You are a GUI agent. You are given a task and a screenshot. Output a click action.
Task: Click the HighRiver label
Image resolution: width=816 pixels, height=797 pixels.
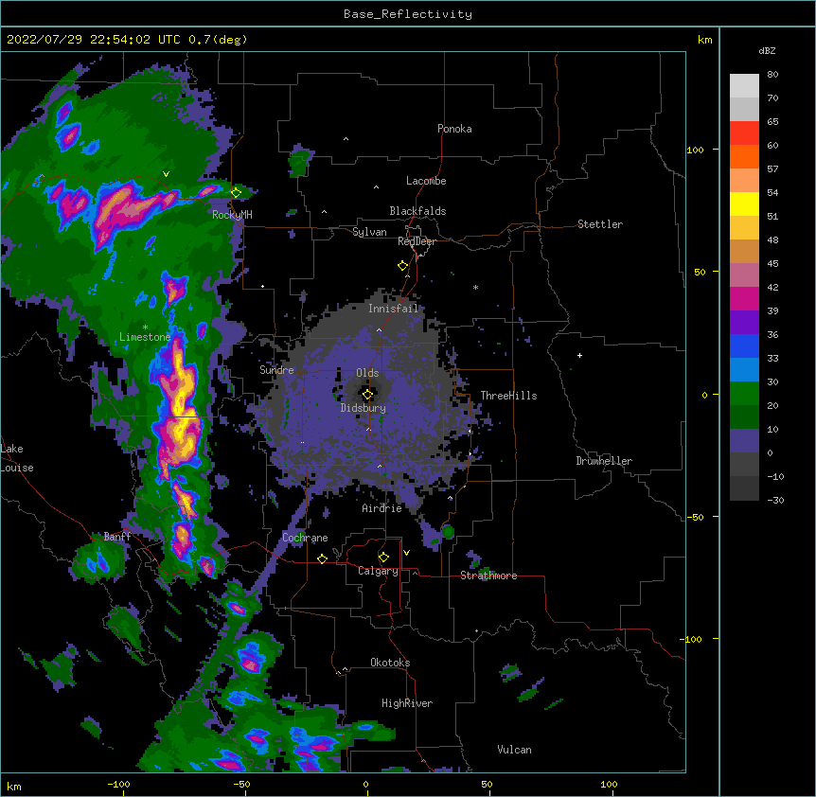tap(406, 703)
